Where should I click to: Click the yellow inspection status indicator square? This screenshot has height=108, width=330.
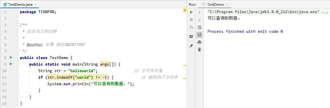pos(185,10)
